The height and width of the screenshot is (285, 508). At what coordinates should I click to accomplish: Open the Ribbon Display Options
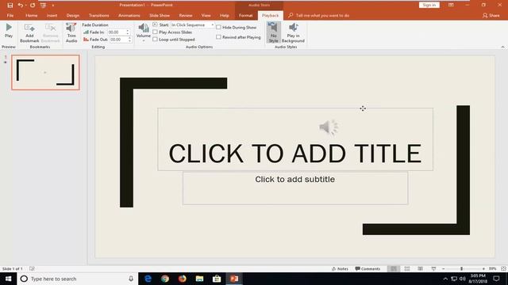(x=451, y=6)
